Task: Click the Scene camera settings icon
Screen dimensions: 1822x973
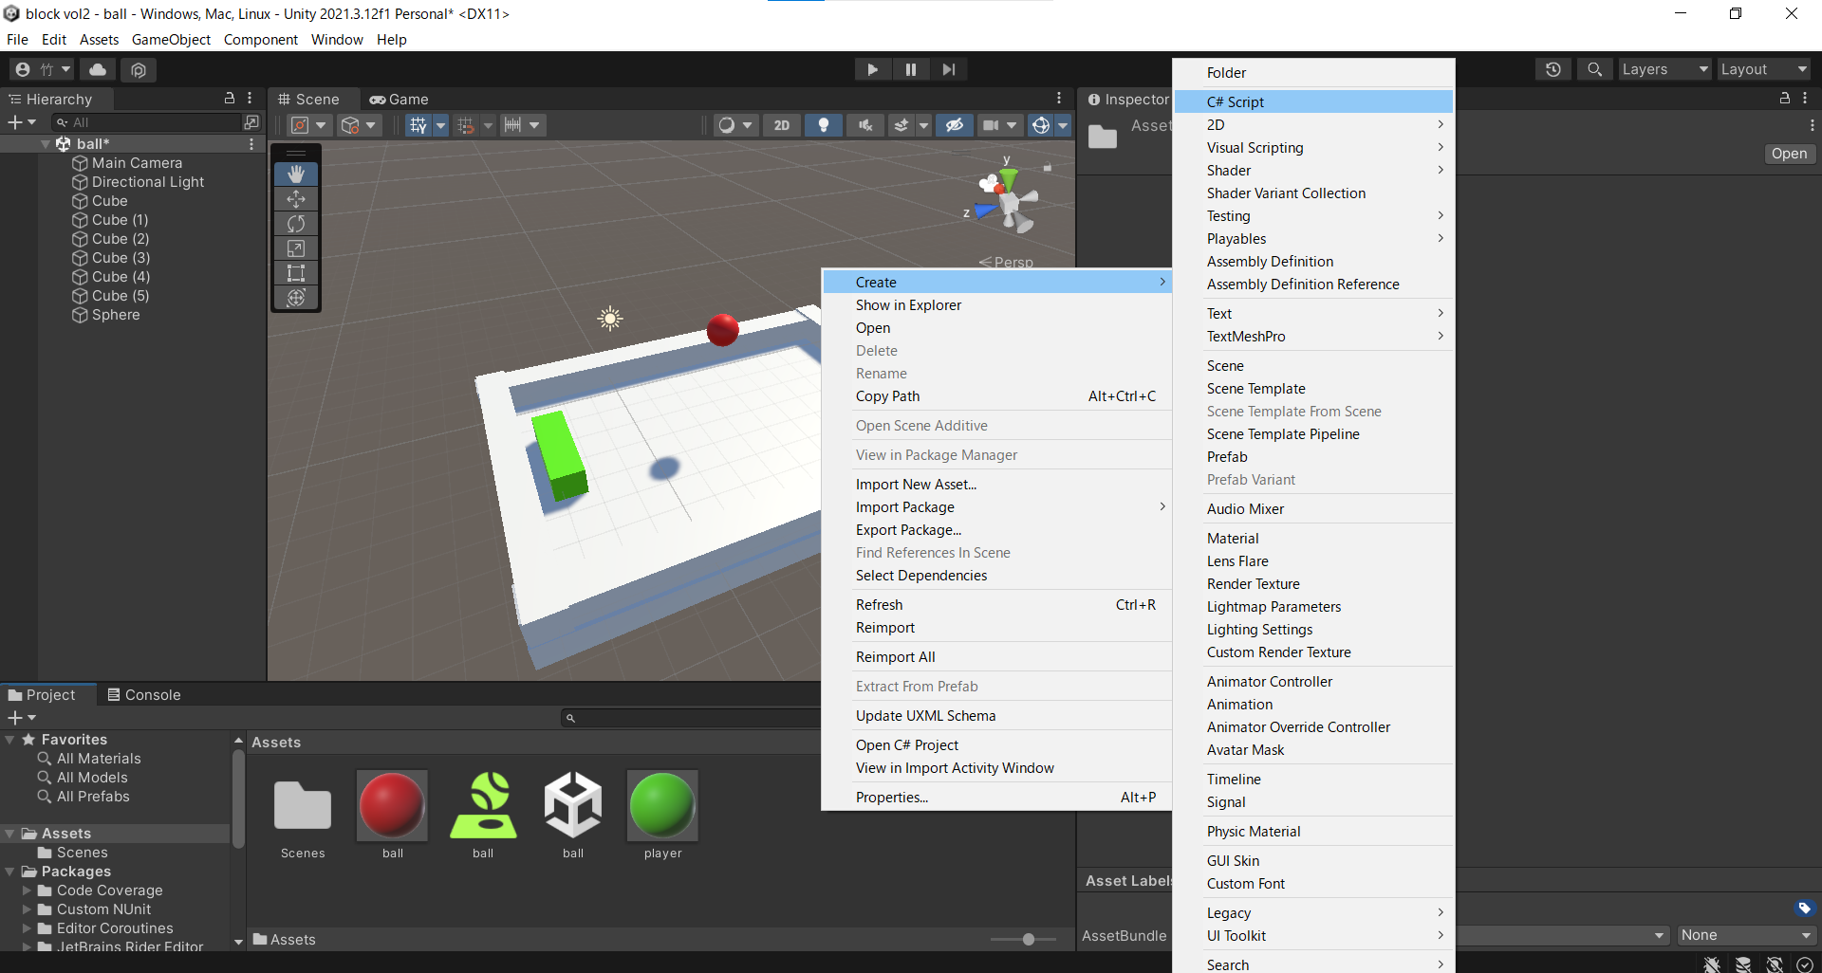Action: [x=991, y=125]
